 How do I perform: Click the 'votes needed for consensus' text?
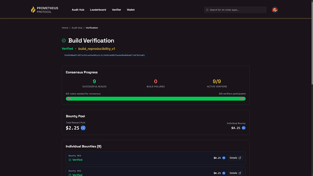pos(83,94)
